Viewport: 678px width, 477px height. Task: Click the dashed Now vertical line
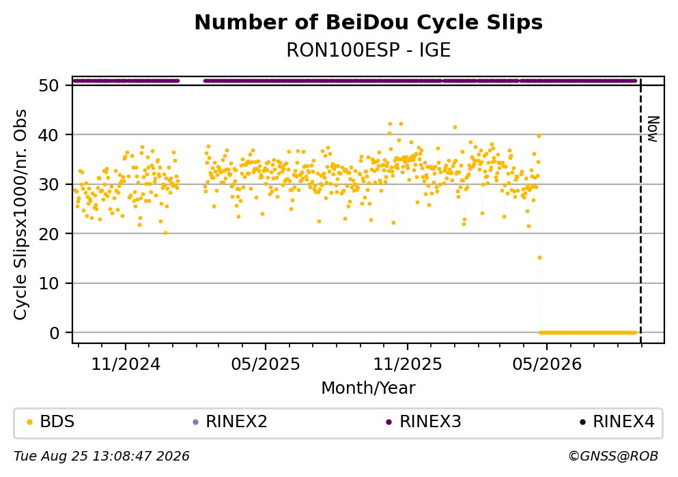click(x=641, y=209)
